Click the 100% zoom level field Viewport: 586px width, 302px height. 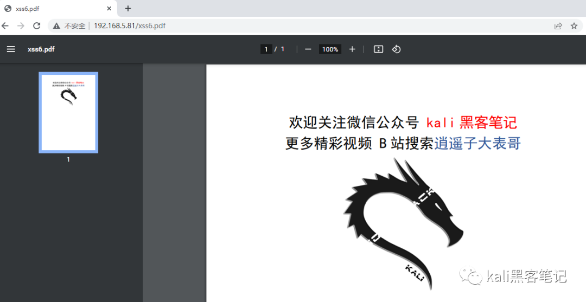pos(330,49)
